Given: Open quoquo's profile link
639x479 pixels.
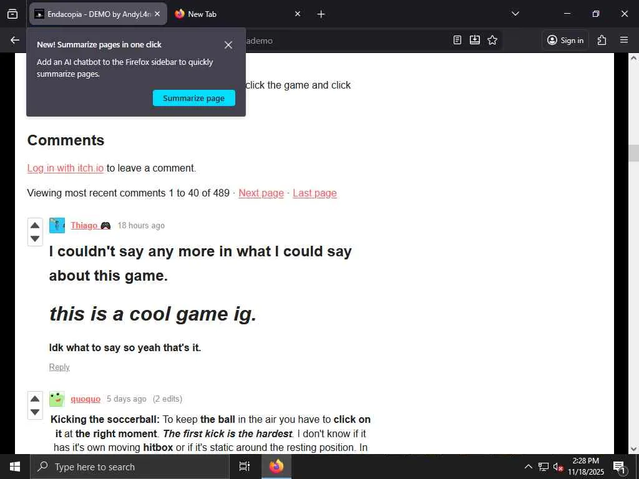Looking at the screenshot, I should pyautogui.click(x=85, y=399).
